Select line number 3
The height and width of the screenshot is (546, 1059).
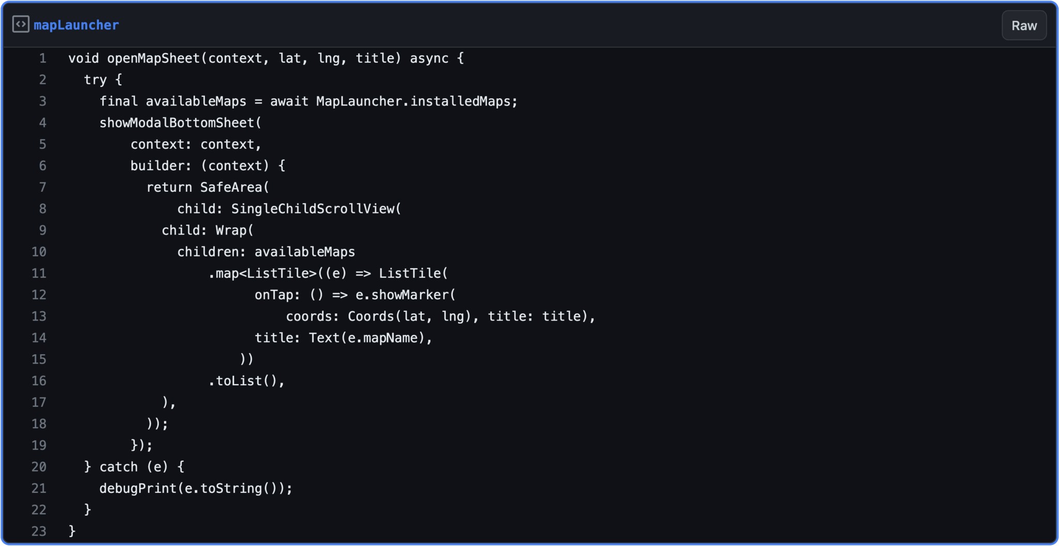coord(42,101)
